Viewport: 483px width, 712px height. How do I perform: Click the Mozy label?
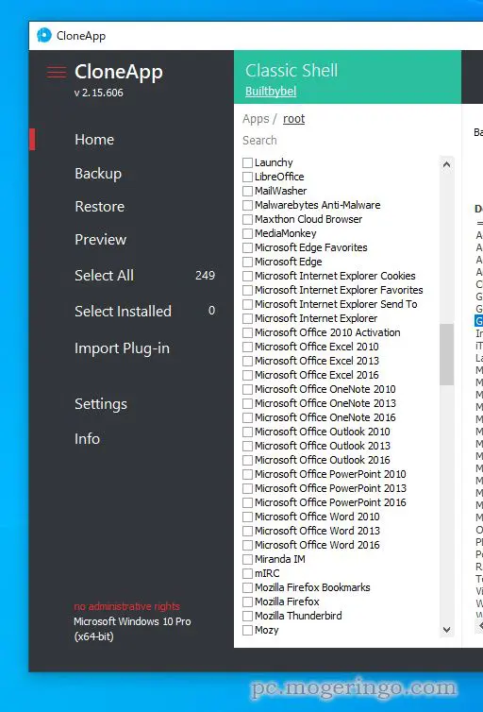point(267,630)
